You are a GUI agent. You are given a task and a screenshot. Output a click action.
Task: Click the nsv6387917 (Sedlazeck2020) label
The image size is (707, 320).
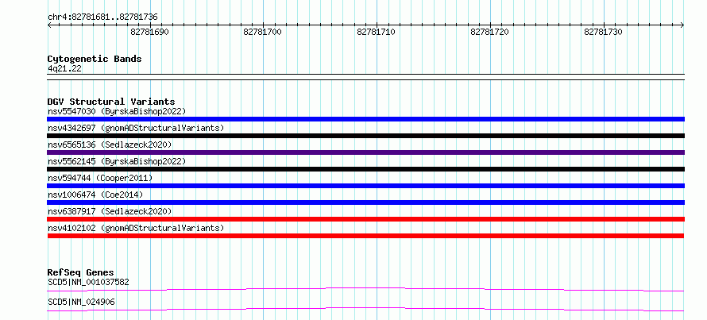[110, 211]
